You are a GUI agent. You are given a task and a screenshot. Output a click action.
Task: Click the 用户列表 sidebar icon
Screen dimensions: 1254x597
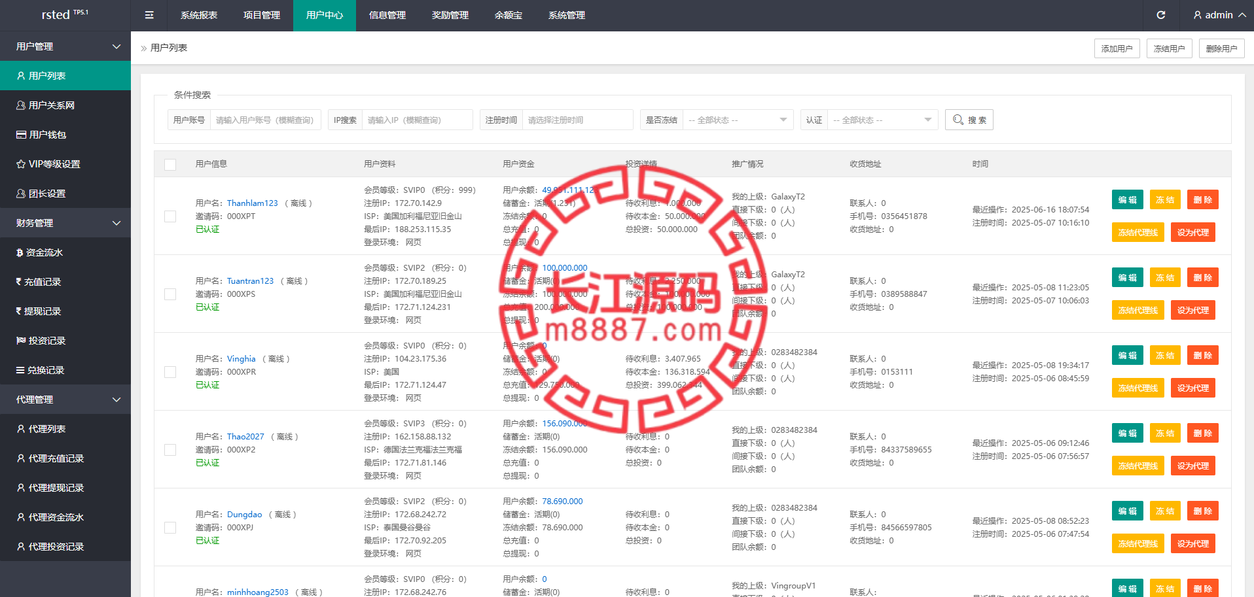pos(21,76)
